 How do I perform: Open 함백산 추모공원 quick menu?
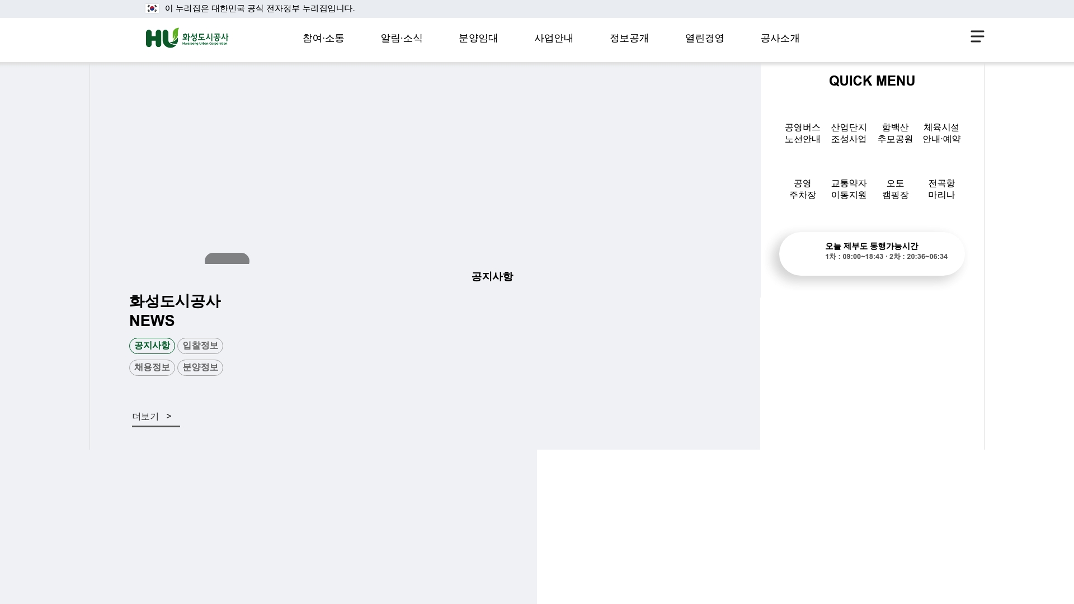tap(895, 133)
